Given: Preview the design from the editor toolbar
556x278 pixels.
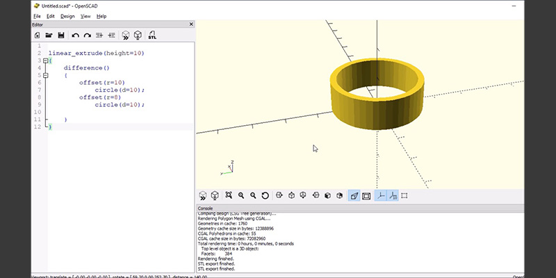Looking at the screenshot, I should click(126, 35).
